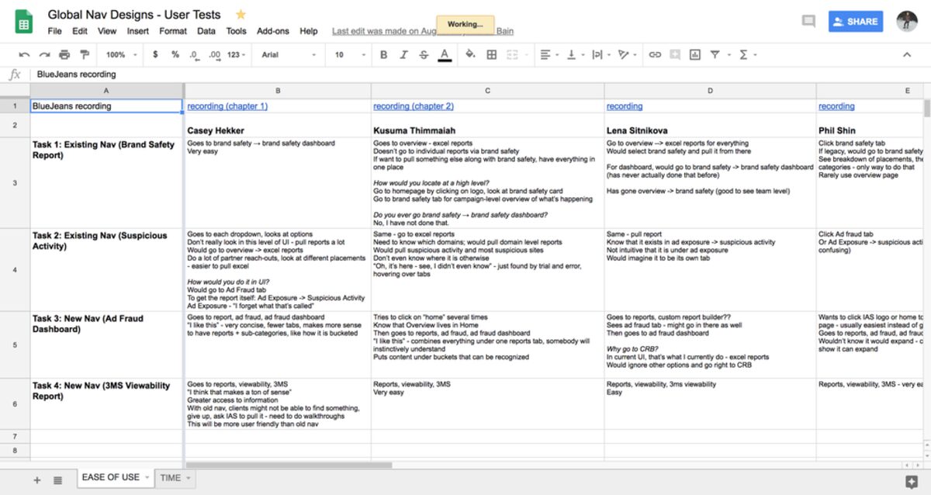Open the text wrapping dropdown
The height and width of the screenshot is (495, 931).
coord(600,55)
